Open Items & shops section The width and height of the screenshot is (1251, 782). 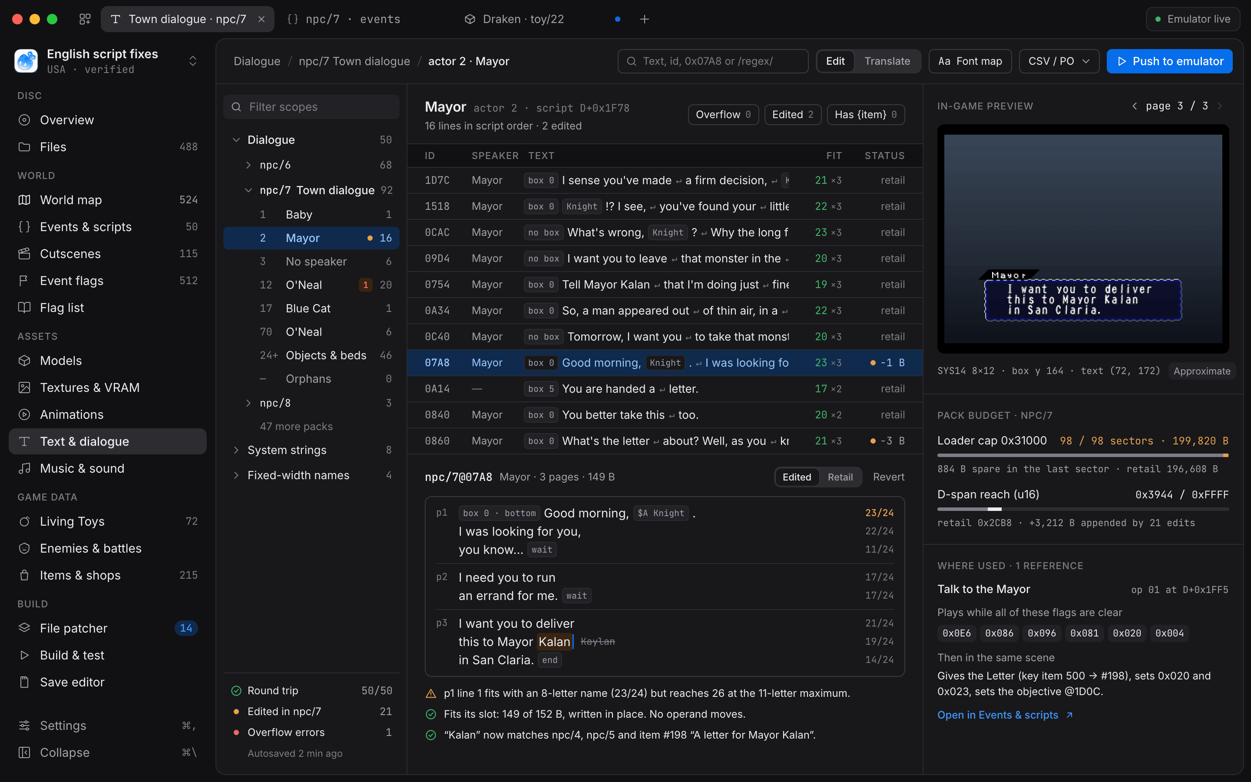(x=108, y=575)
